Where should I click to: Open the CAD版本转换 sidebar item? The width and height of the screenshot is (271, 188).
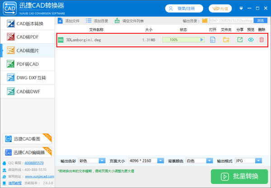point(28,23)
